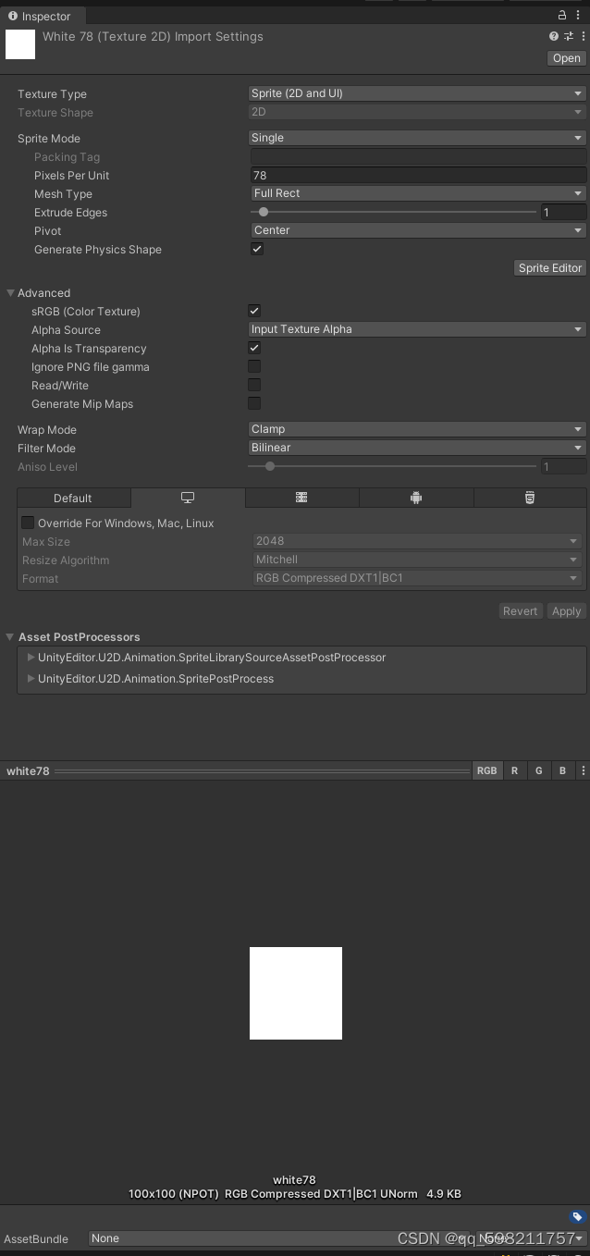Image resolution: width=590 pixels, height=1256 pixels.
Task: Select the R channel in the texture preview
Action: click(514, 770)
